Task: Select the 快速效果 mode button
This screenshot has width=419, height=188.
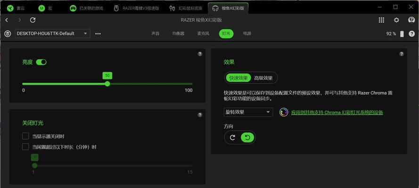Action: coord(238,78)
